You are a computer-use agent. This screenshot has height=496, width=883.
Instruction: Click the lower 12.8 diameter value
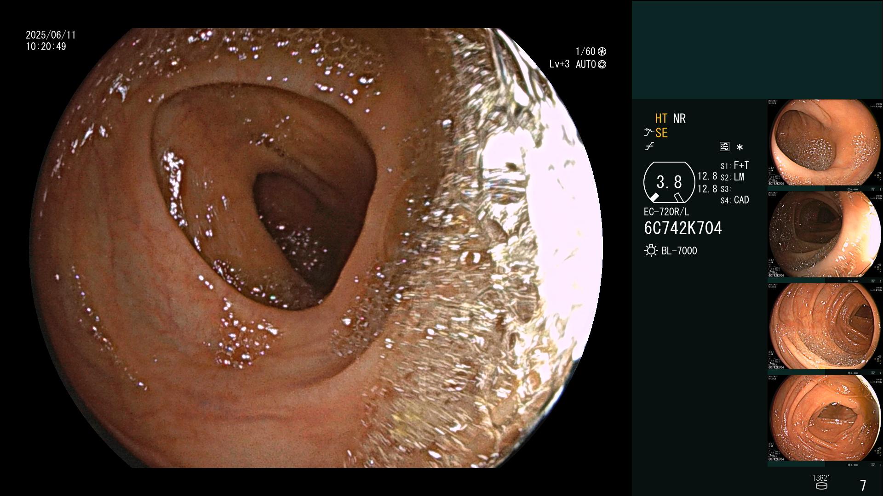[x=707, y=188]
